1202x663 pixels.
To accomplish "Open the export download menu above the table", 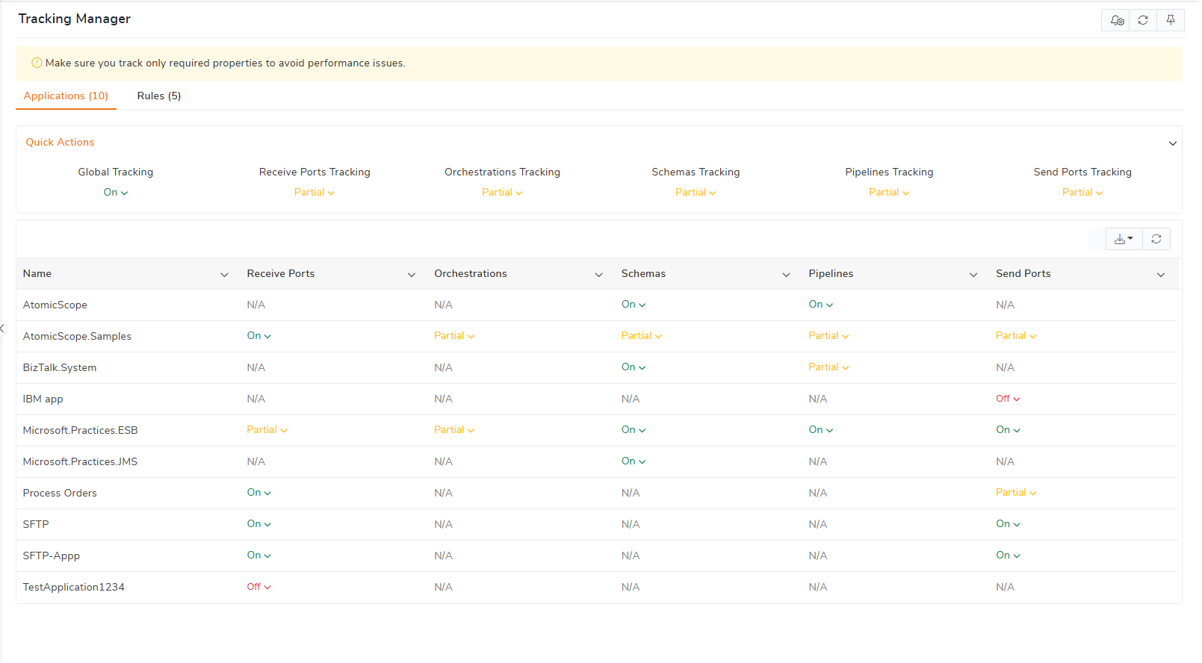I will pos(1123,239).
